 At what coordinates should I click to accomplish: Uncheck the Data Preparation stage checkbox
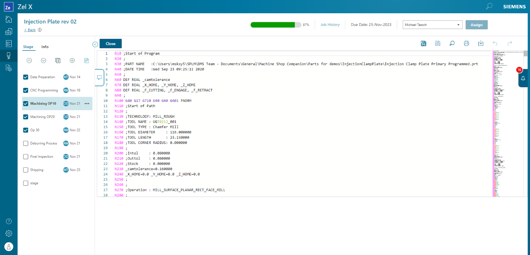pyautogui.click(x=26, y=77)
